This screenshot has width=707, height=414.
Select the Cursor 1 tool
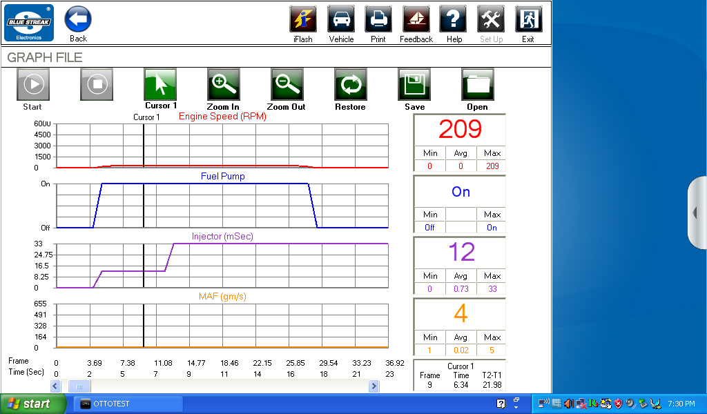159,84
